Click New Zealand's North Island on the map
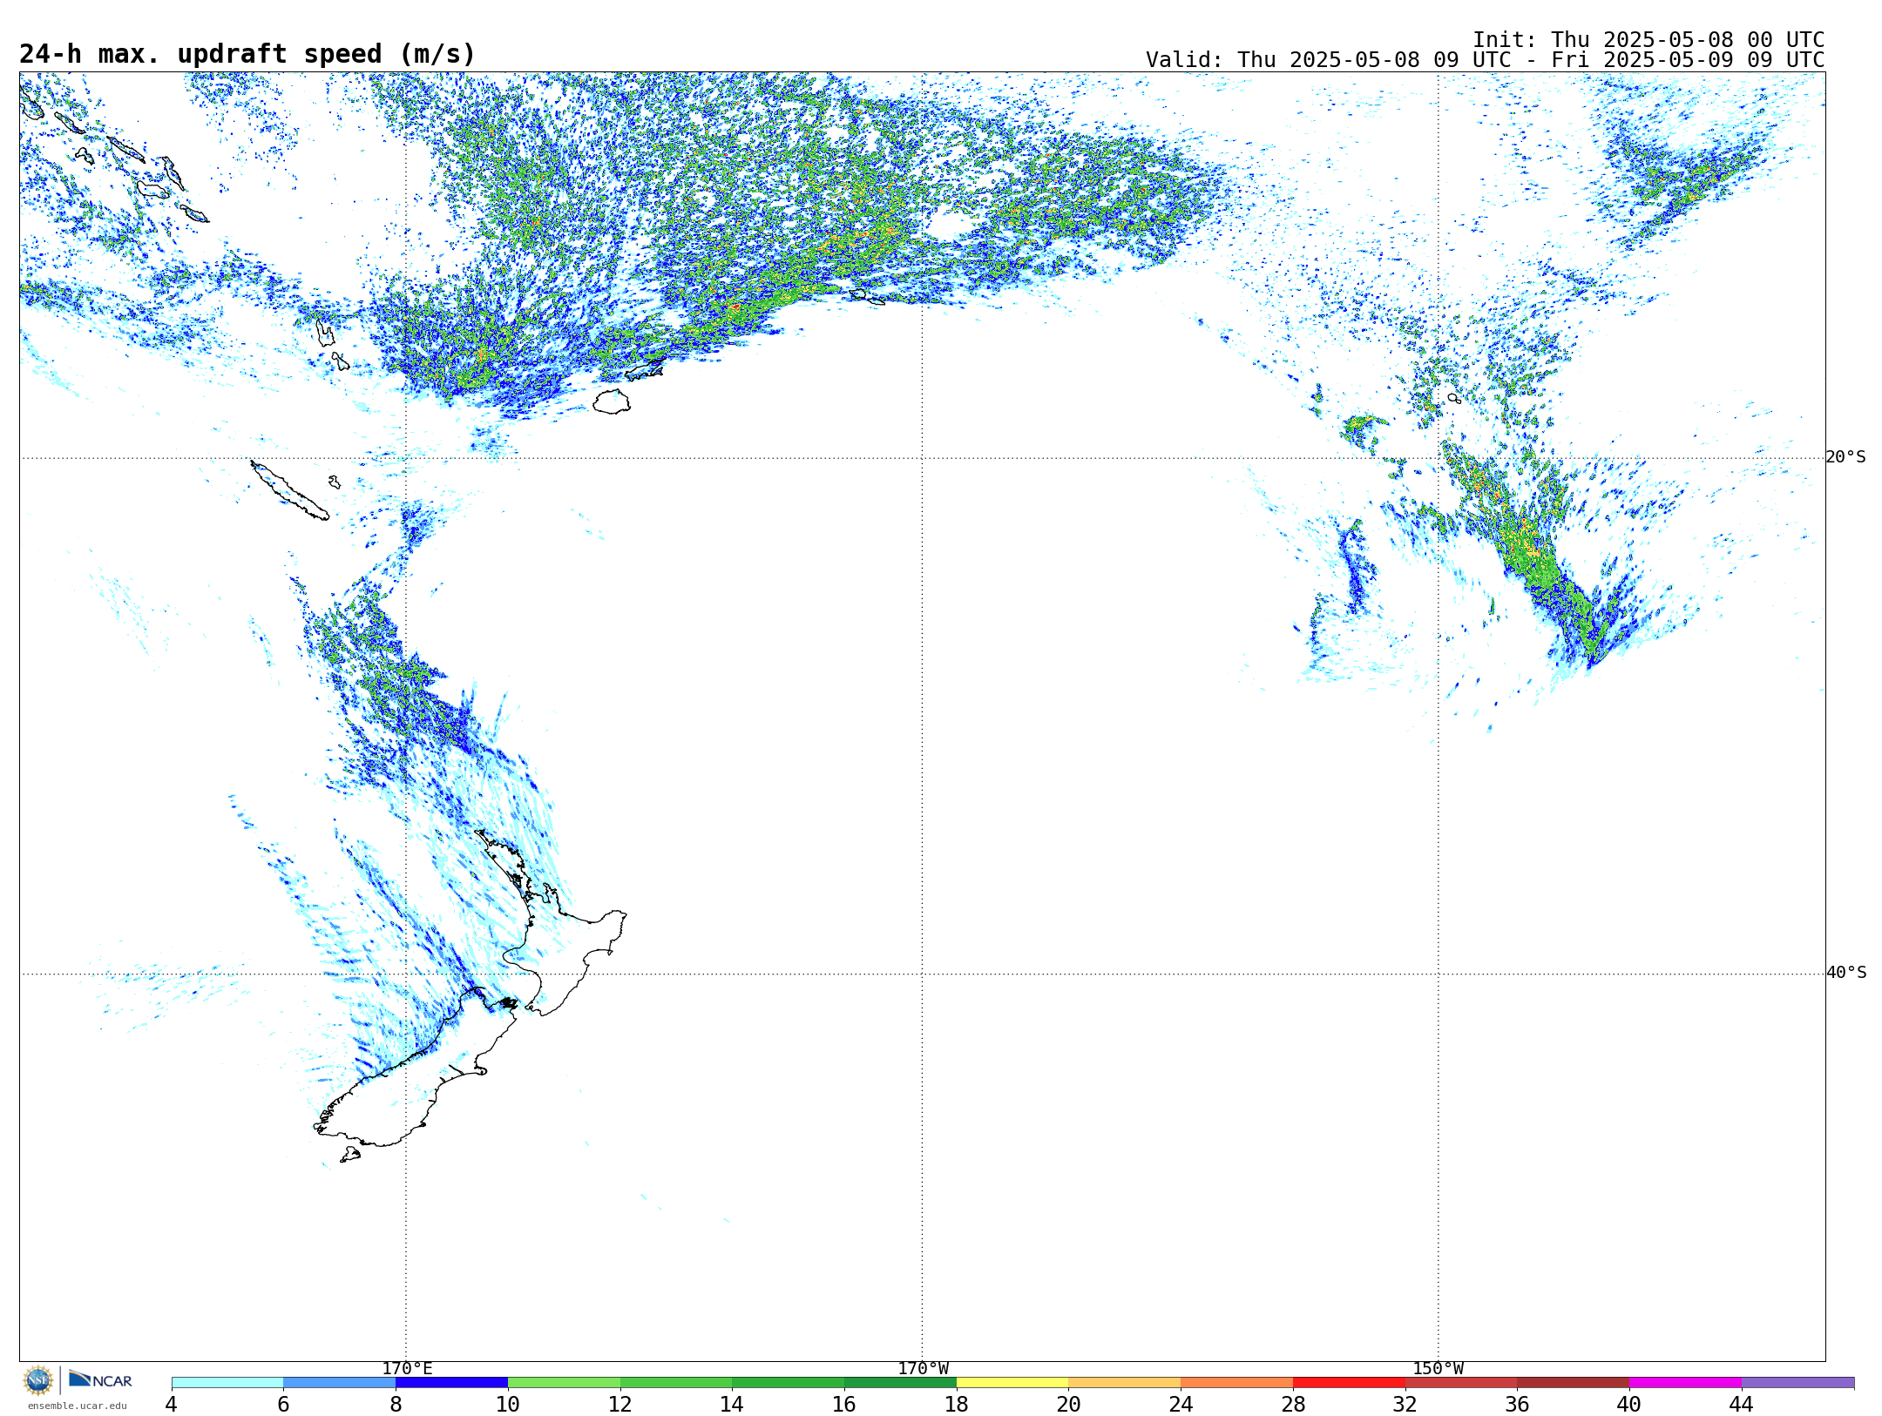 click(x=549, y=923)
